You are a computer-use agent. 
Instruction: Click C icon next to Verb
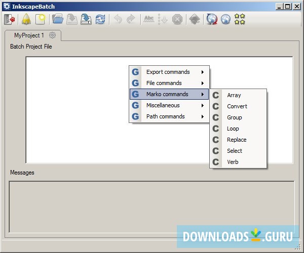(216, 162)
